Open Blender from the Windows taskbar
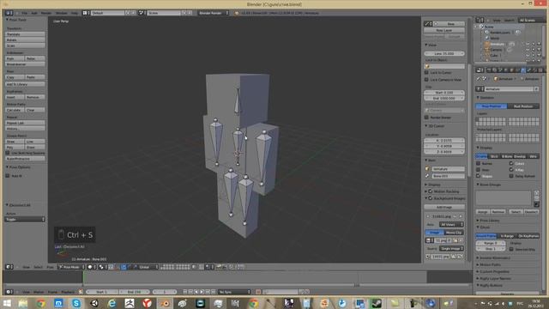Screen dimensions: 549x309 (165, 303)
